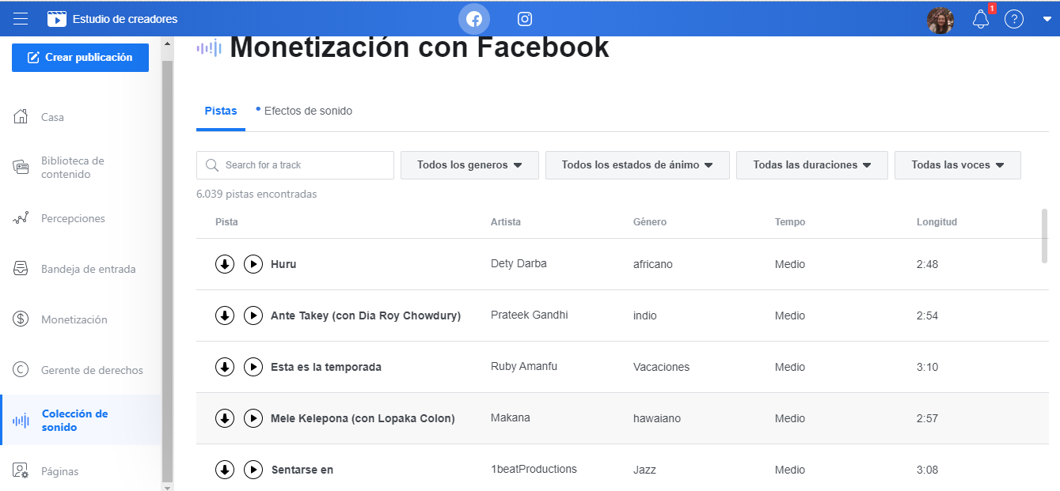Click the genre cell hawaiano

coord(657,418)
